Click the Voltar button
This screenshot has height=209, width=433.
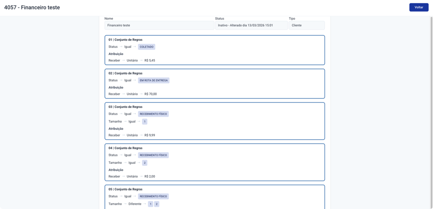point(419,7)
